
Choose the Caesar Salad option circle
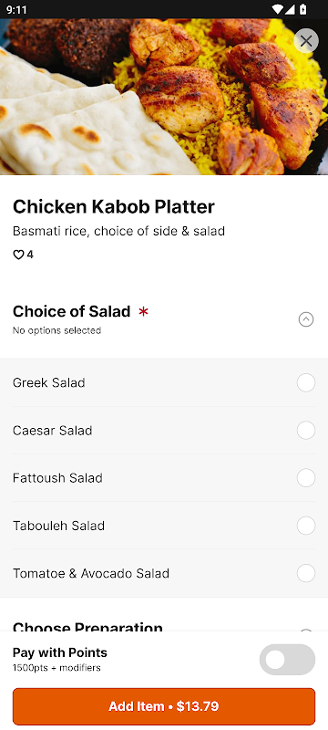pos(306,430)
